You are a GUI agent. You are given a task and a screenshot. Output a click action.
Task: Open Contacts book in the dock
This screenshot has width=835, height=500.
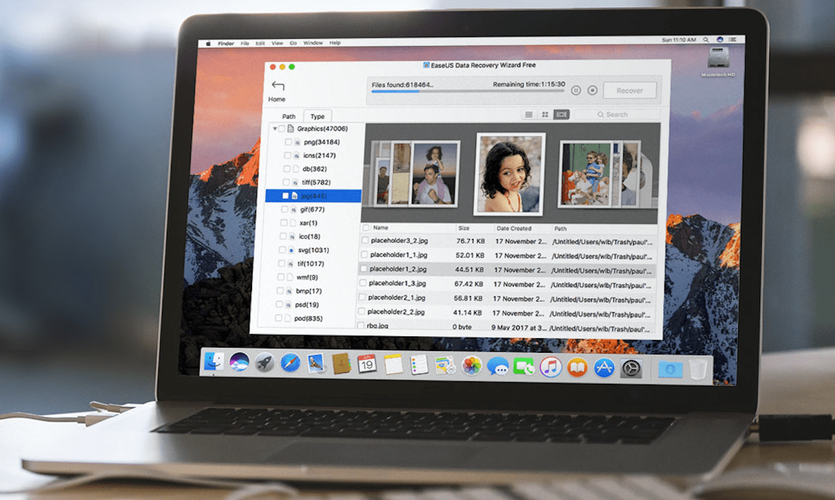(341, 363)
